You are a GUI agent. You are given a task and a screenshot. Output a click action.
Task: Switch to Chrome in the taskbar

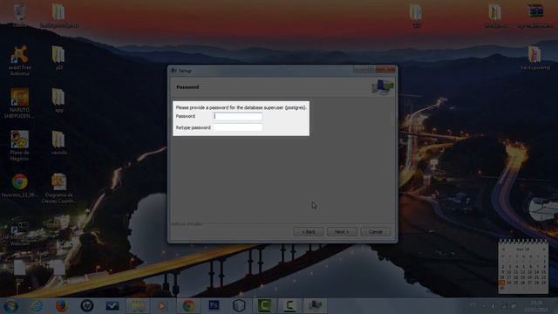coord(188,305)
